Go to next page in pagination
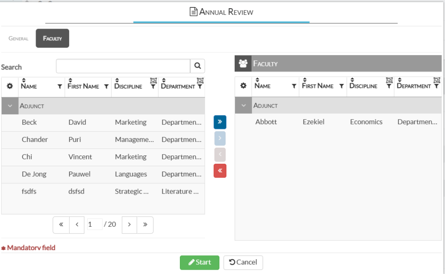This screenshot has width=445, height=274. pos(130,224)
